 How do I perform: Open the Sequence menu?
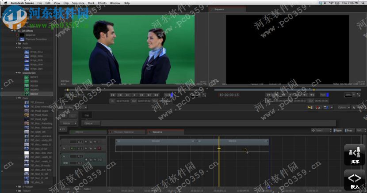[78, 3]
